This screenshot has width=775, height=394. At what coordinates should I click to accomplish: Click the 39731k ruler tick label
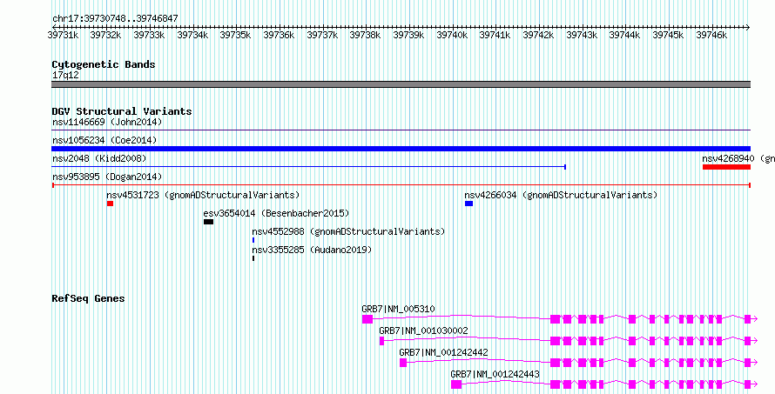(x=63, y=35)
